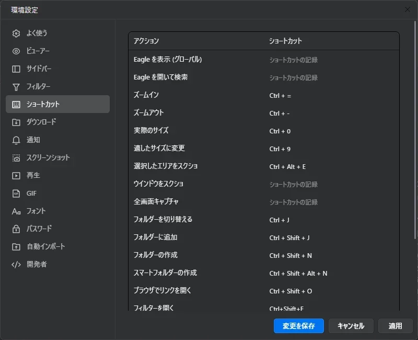Click the code brackets icon for 開発者

pyautogui.click(x=16, y=265)
